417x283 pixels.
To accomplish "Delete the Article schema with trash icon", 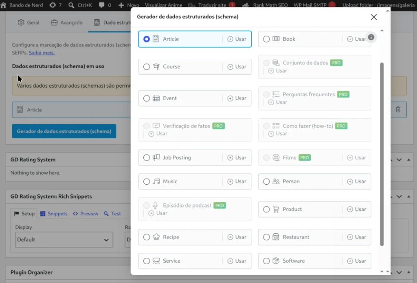I will point(398,109).
